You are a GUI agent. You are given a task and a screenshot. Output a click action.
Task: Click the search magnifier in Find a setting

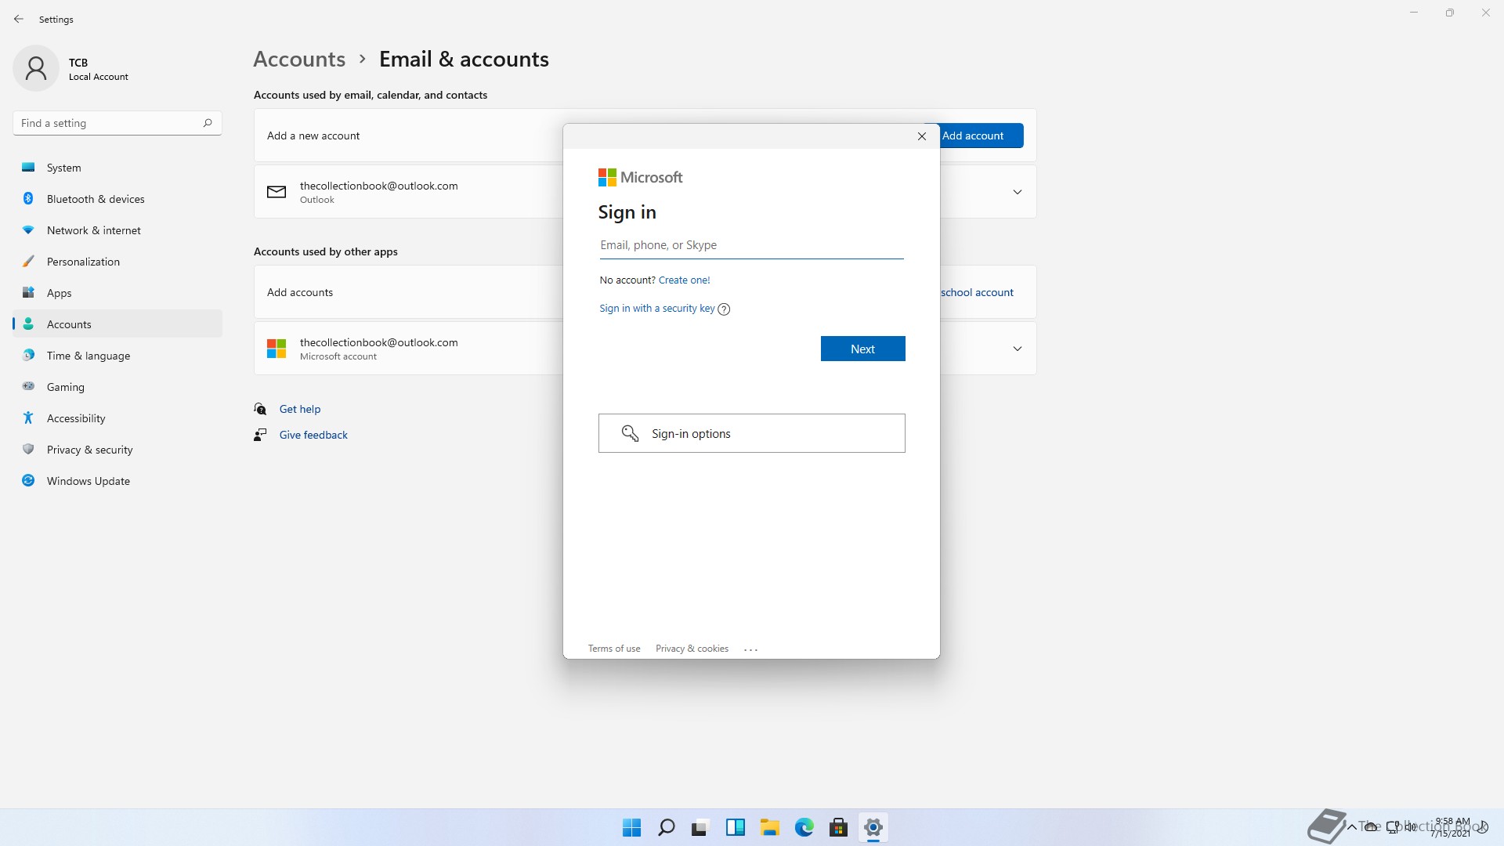(208, 123)
